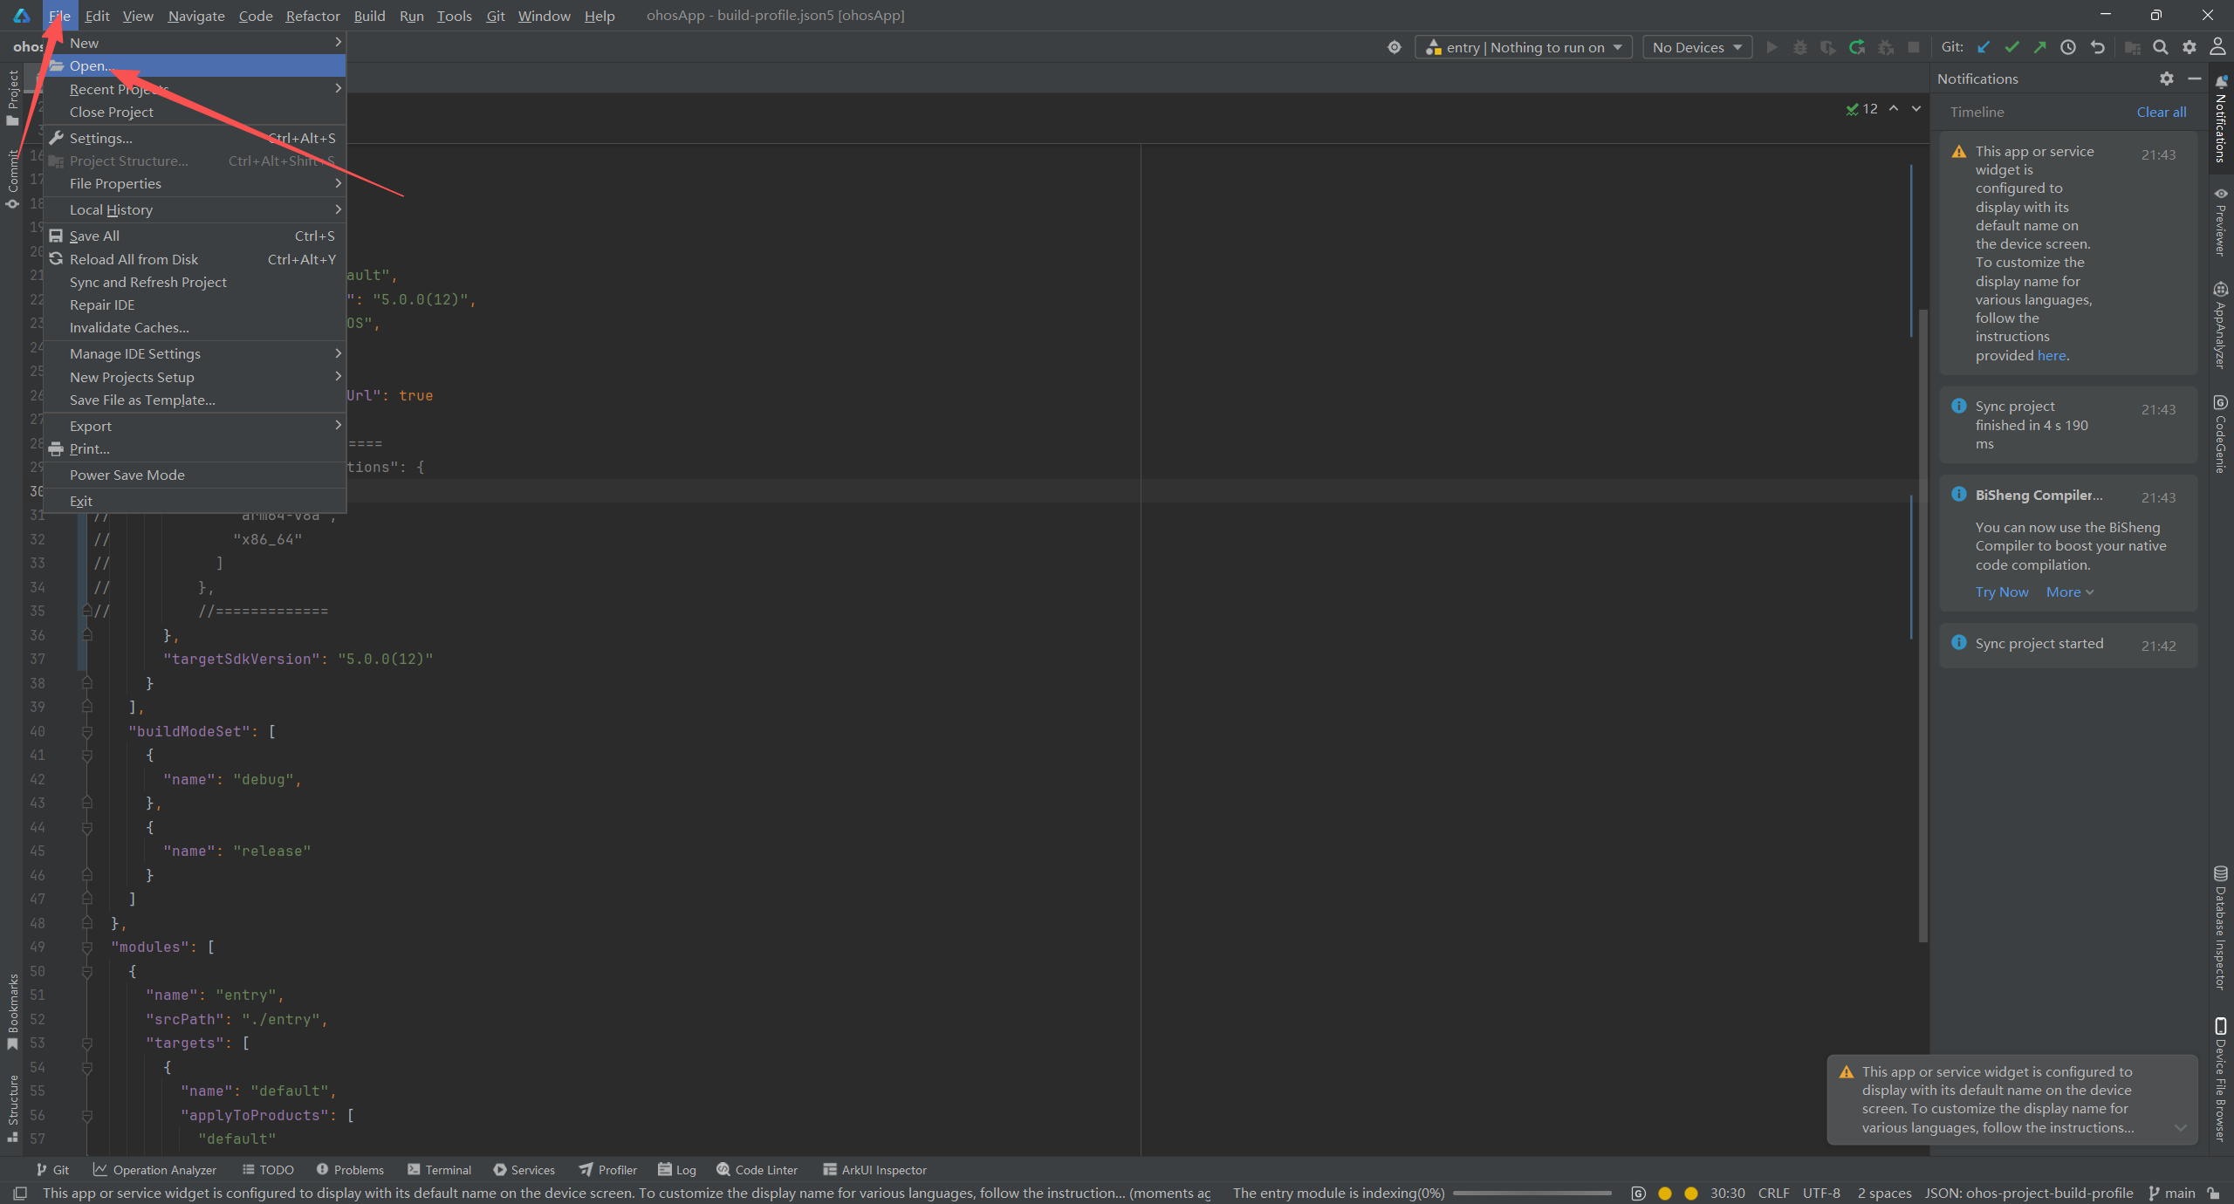This screenshot has width=2234, height=1204.
Task: Click the indexing progress bar in status bar
Action: (x=1532, y=1193)
